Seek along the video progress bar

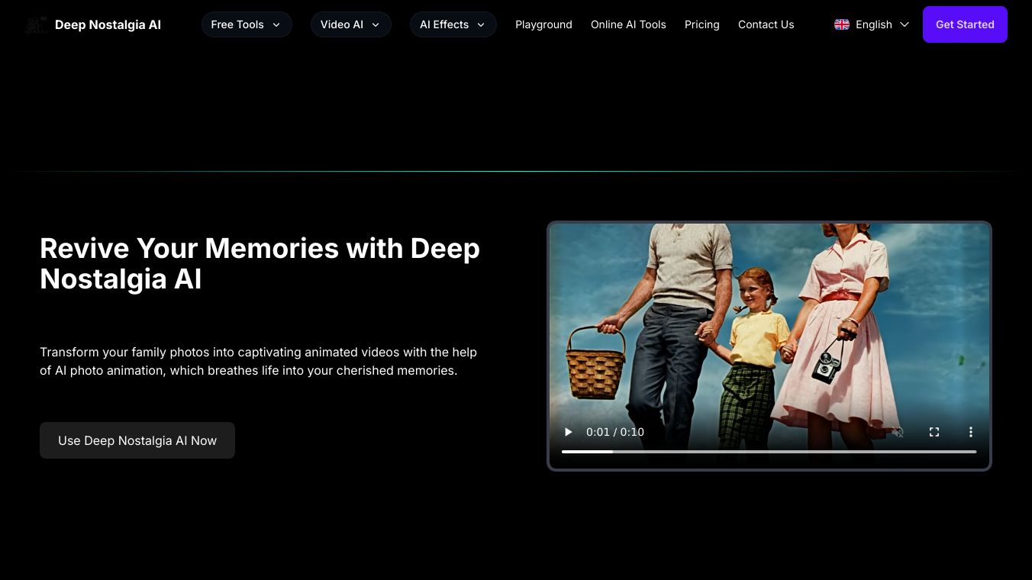769,452
